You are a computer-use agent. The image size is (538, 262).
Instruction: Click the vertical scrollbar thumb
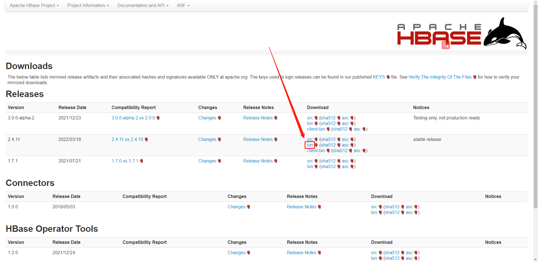(x=535, y=106)
